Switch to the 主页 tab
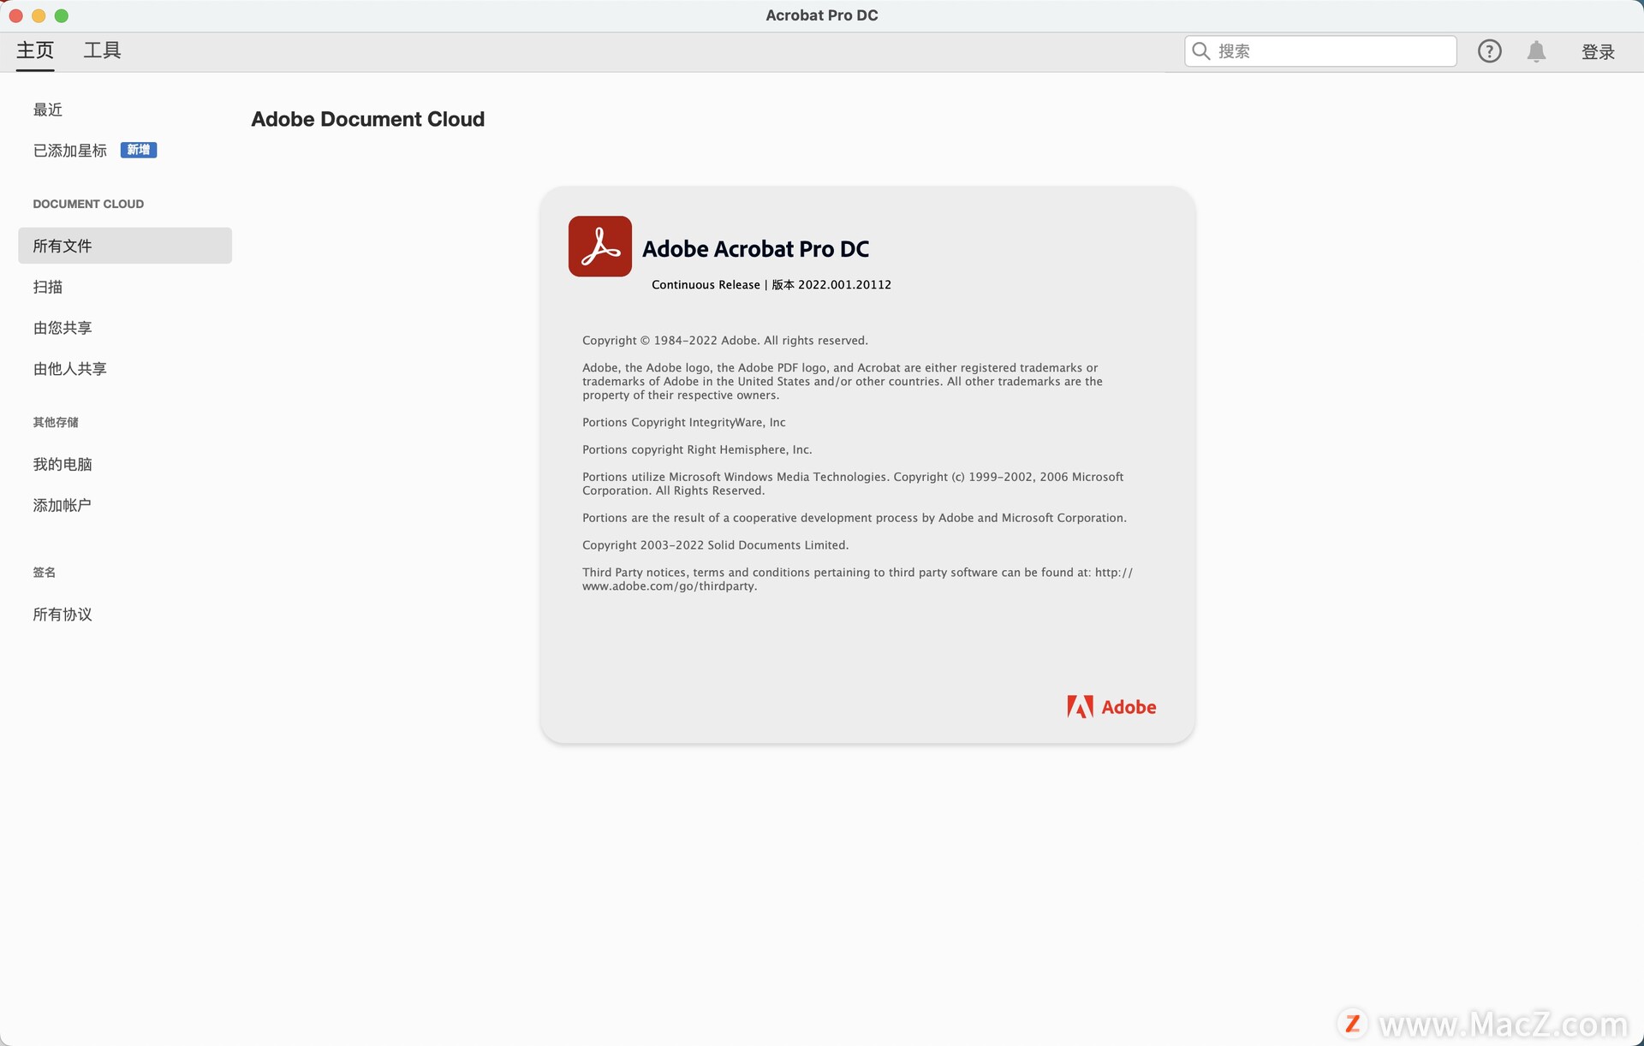 [35, 51]
